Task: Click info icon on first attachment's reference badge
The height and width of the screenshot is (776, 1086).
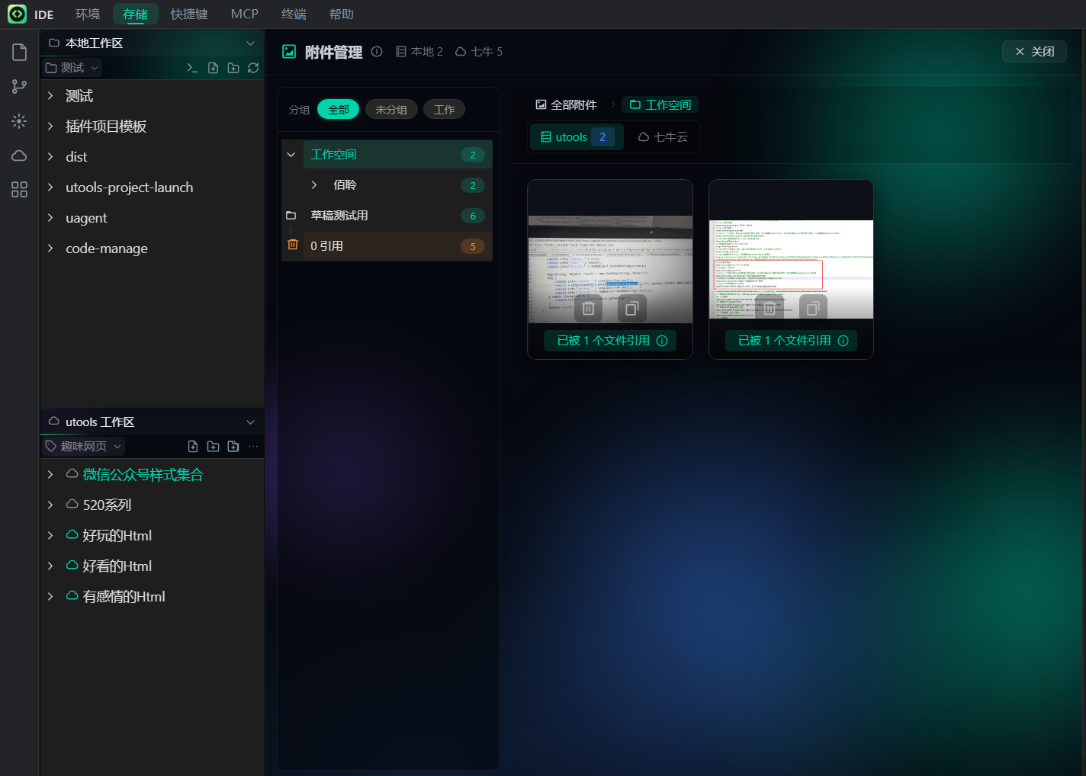Action: (x=662, y=341)
